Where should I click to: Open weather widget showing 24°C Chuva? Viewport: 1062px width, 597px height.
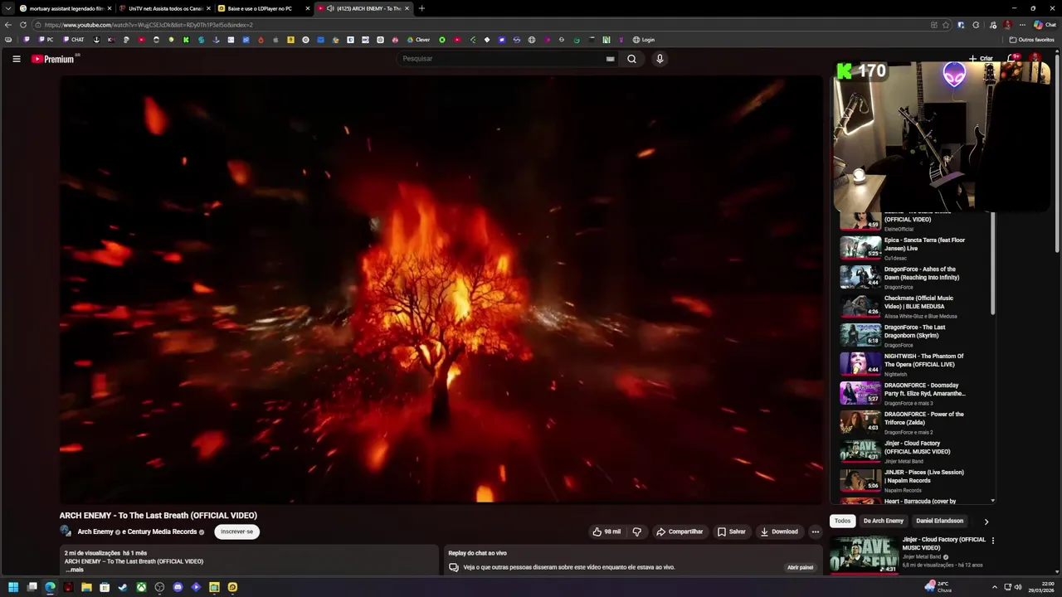(938, 587)
